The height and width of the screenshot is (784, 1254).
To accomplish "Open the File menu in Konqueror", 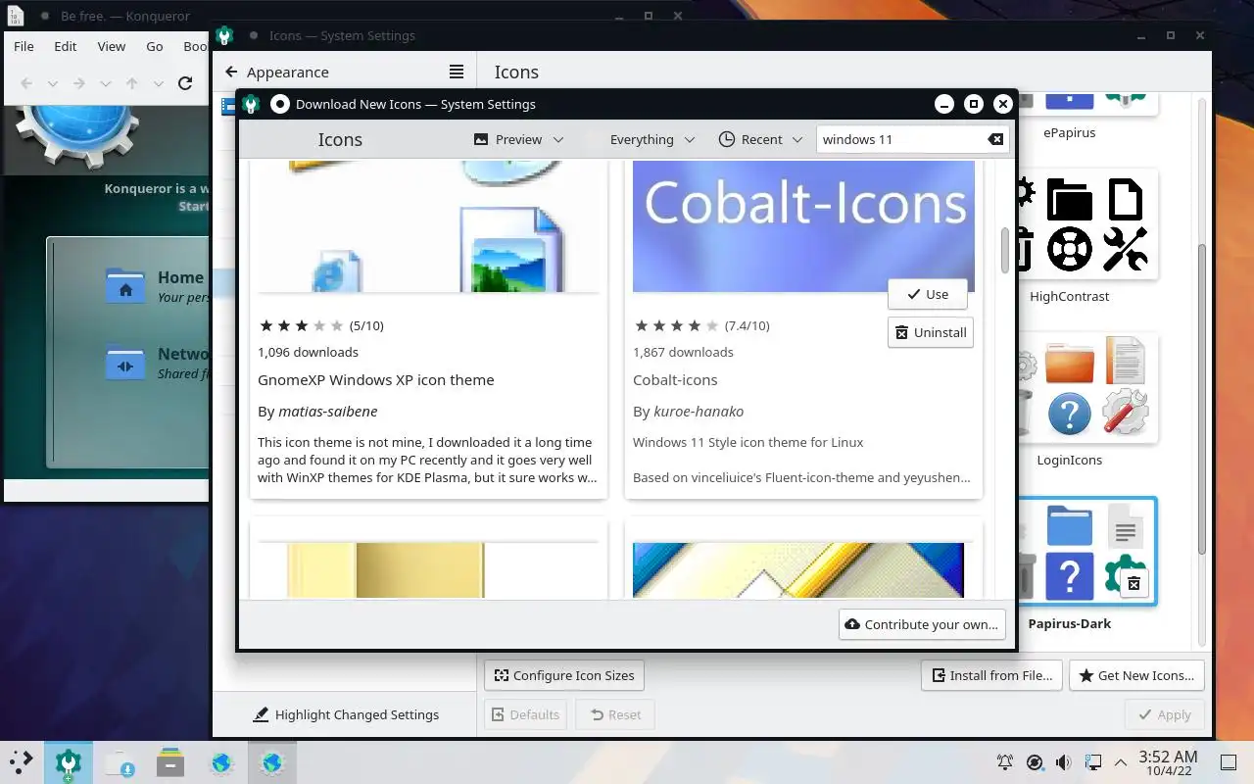I will tap(24, 46).
